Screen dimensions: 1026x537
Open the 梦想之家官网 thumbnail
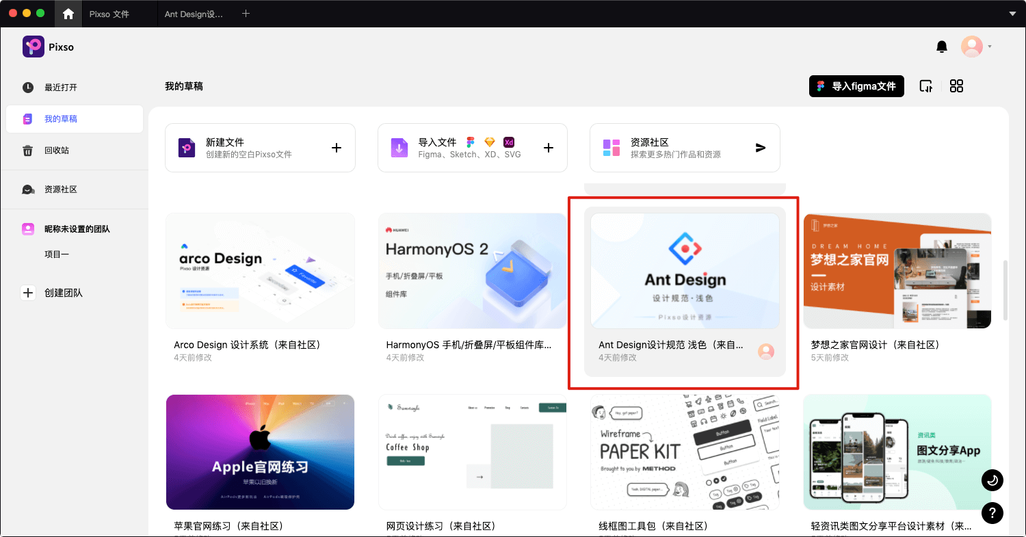[x=897, y=271]
